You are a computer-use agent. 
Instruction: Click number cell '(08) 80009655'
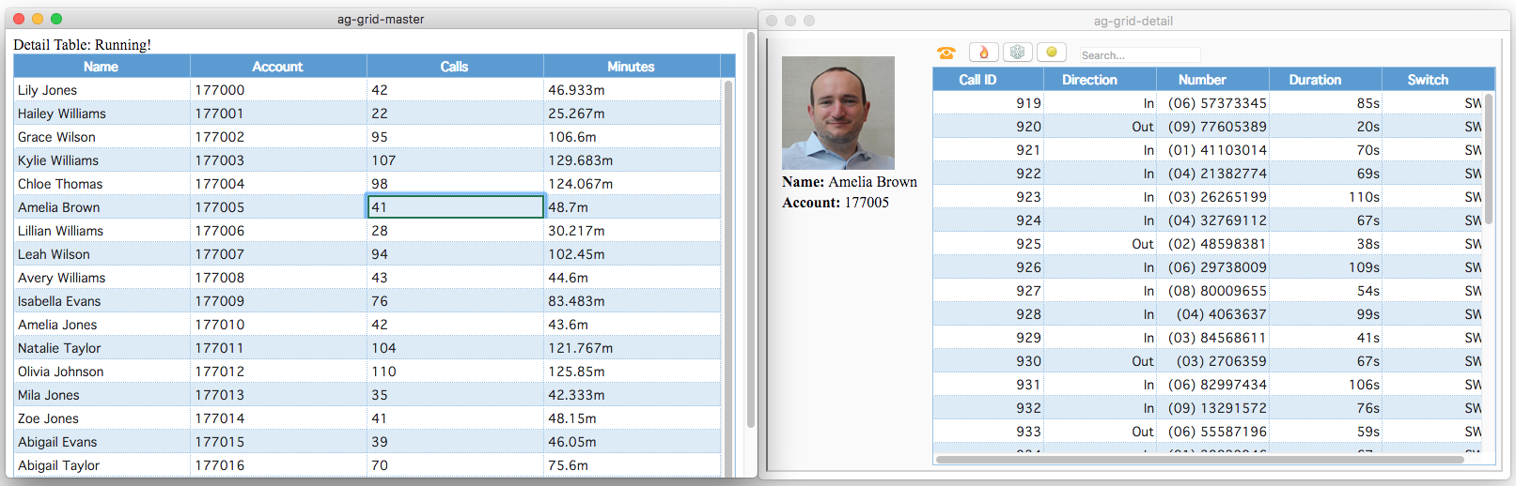tap(1212, 291)
